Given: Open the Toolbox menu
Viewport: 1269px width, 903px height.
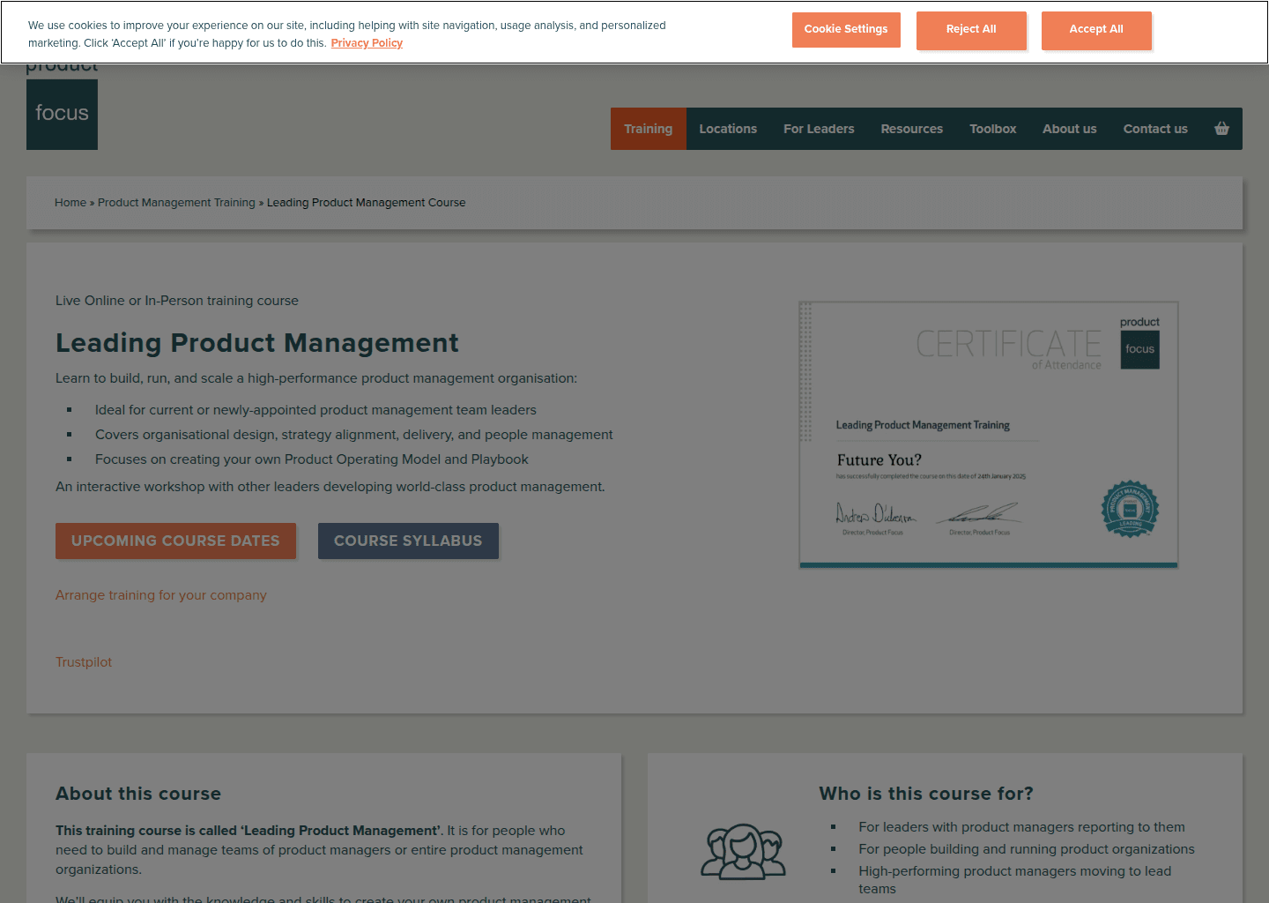Looking at the screenshot, I should [x=992, y=128].
